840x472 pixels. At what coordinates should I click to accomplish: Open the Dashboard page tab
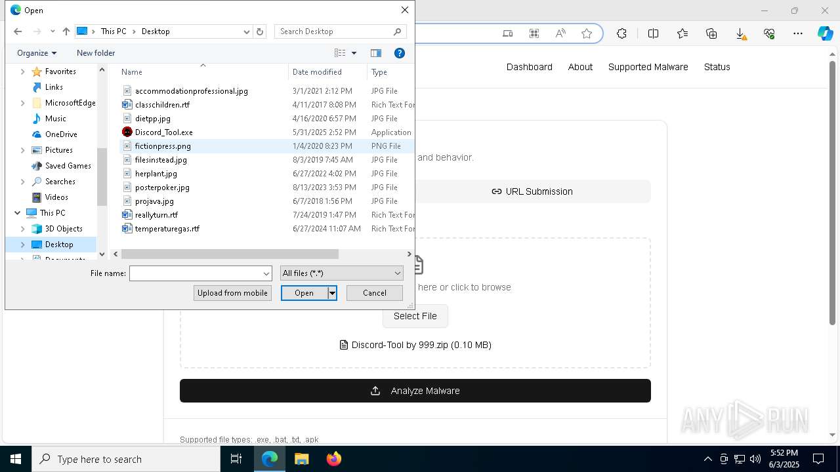tap(529, 67)
